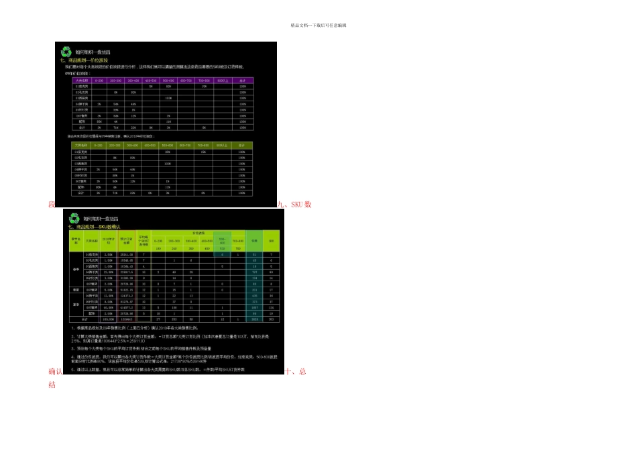Open the upper price-band slide image
Image resolution: width=637 pixels, height=451 pixels.
pos(166,124)
